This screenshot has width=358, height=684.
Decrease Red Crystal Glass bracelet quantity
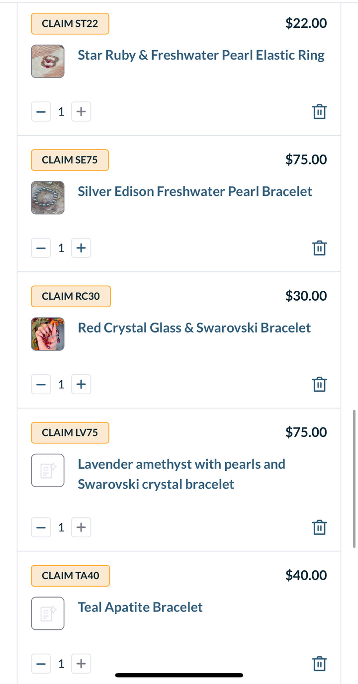(41, 384)
